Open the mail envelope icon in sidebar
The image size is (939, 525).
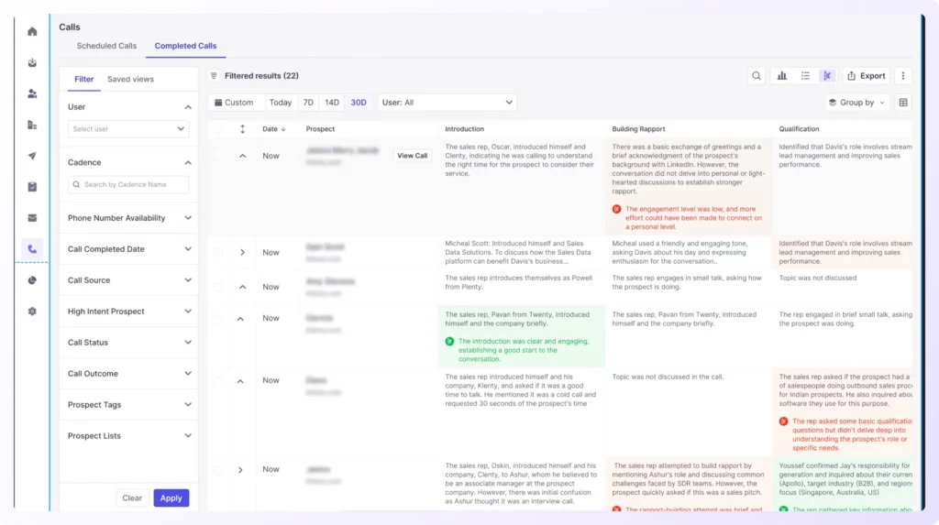point(32,218)
